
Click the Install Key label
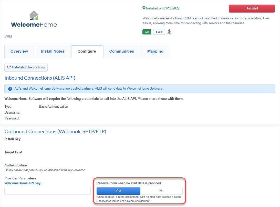click(13, 139)
